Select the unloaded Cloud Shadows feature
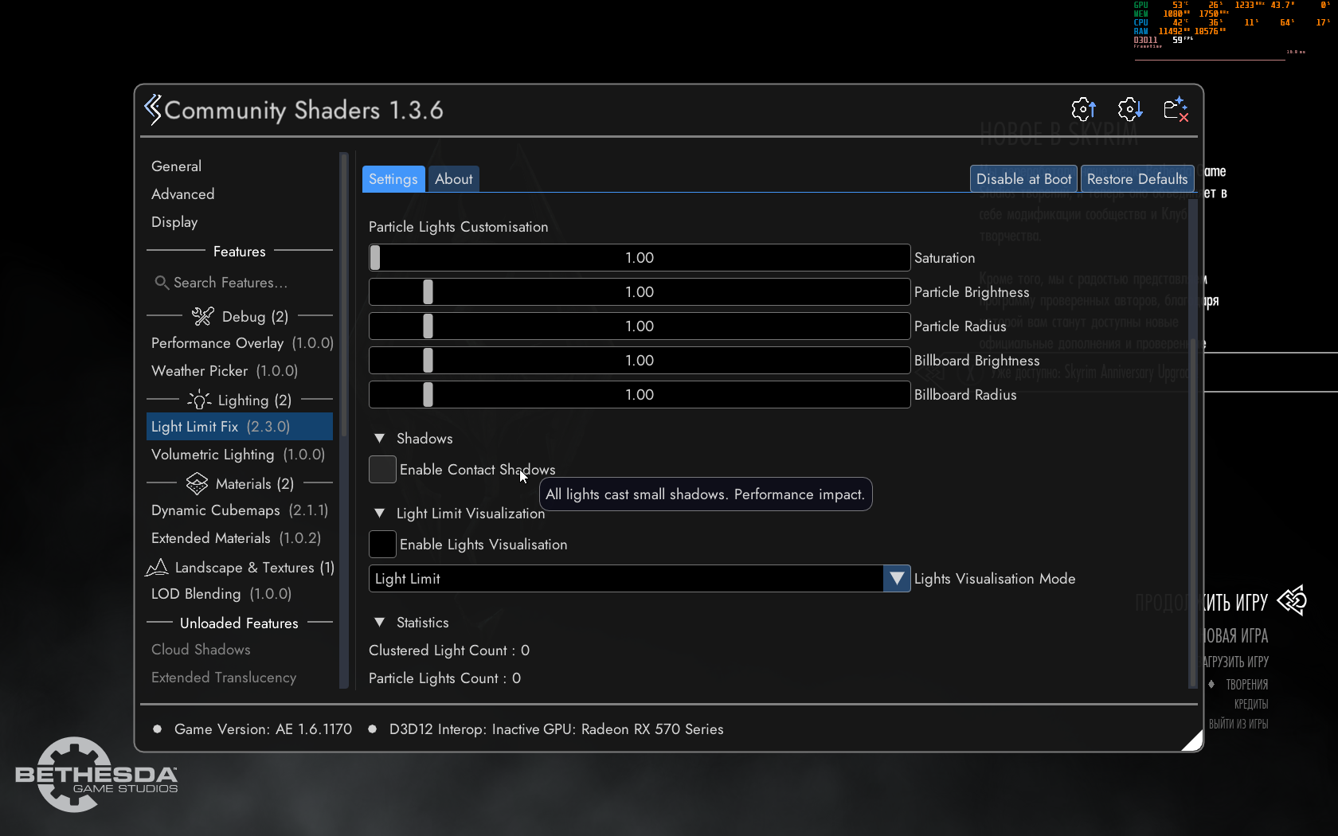 pos(241,650)
